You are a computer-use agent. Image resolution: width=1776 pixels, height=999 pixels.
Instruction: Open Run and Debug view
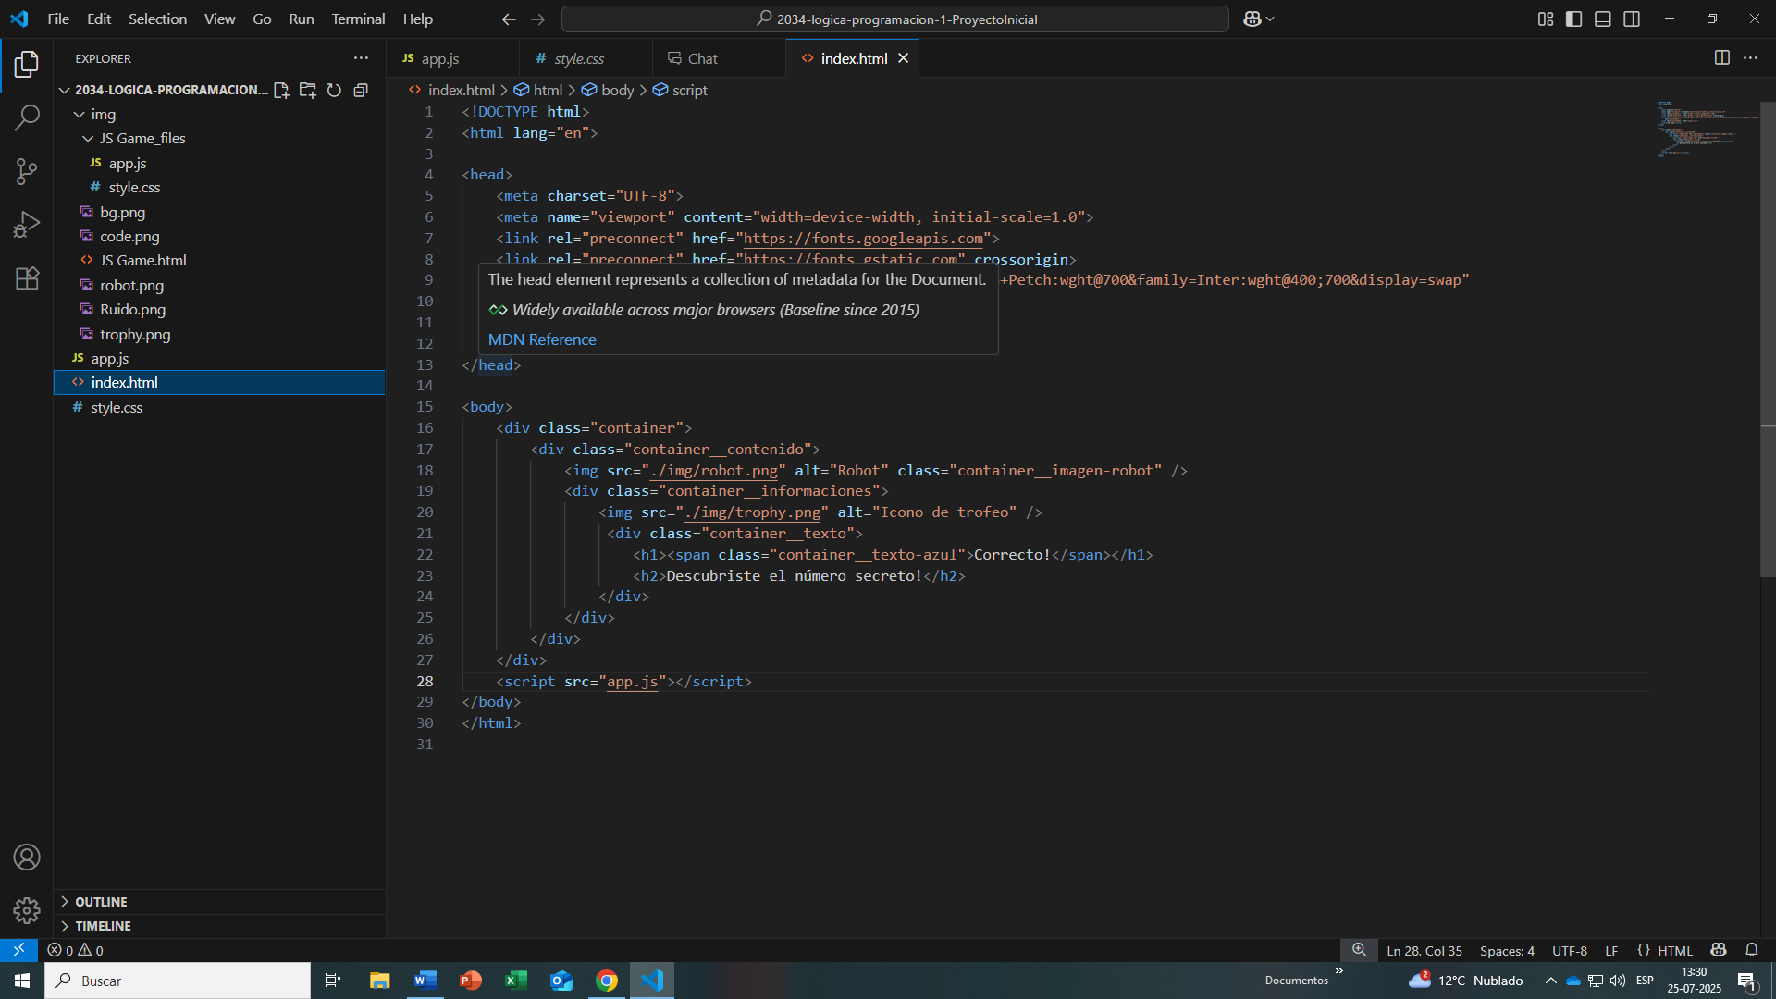(27, 225)
